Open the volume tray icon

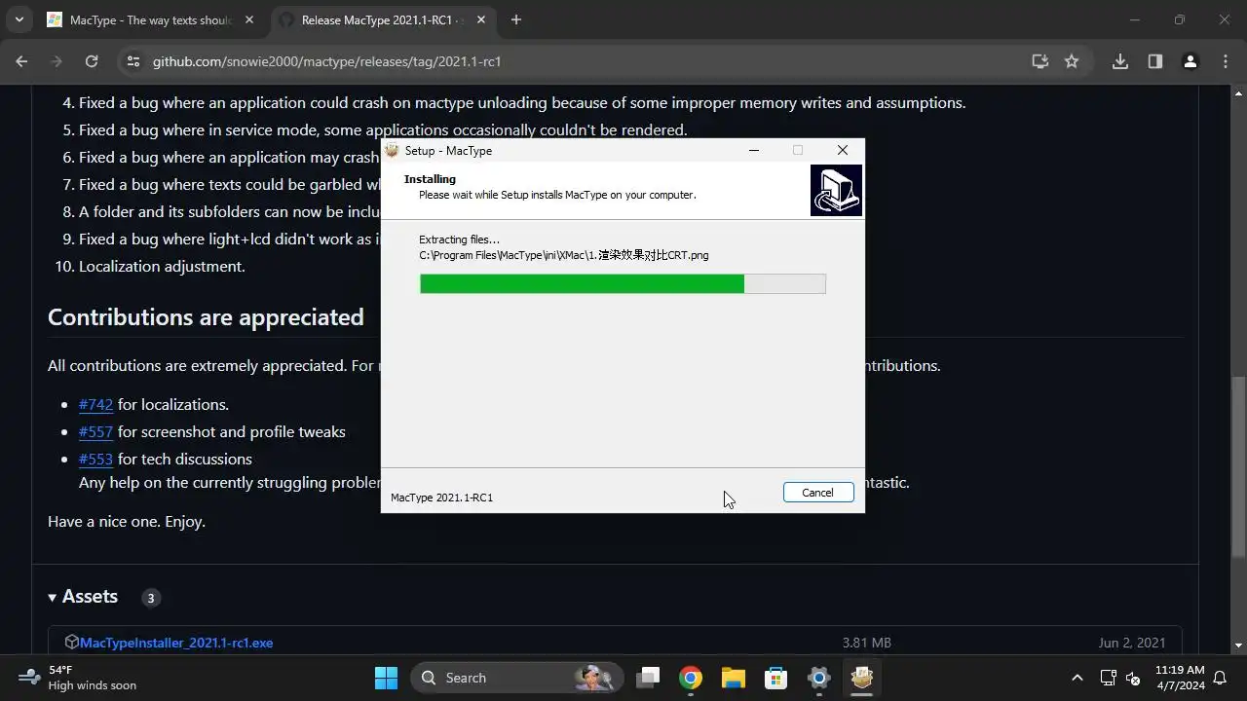[1133, 678]
